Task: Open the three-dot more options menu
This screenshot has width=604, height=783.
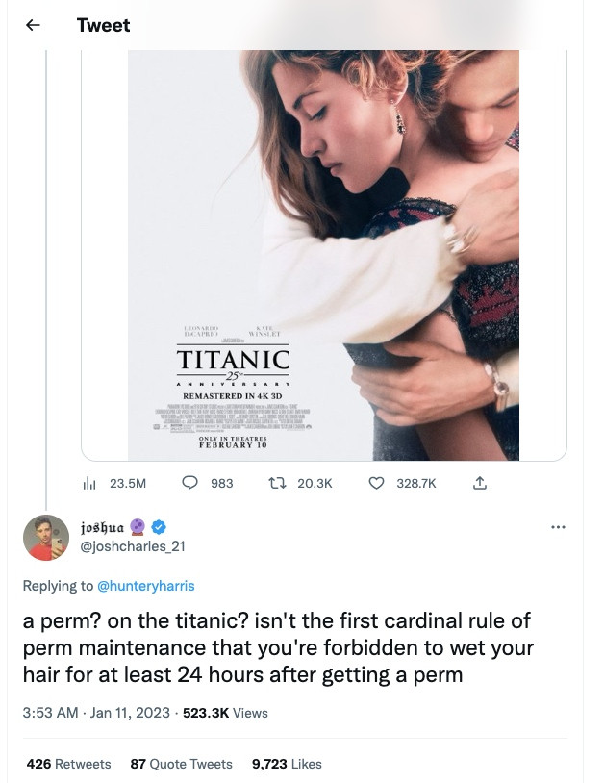Action: [559, 527]
